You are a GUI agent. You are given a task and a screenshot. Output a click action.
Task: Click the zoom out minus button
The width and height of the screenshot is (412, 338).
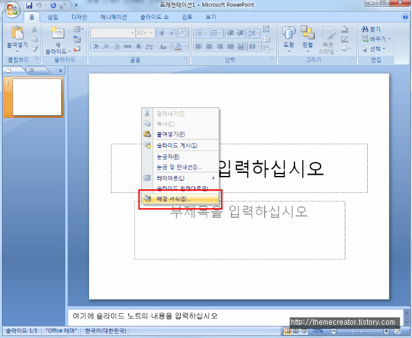(333, 331)
